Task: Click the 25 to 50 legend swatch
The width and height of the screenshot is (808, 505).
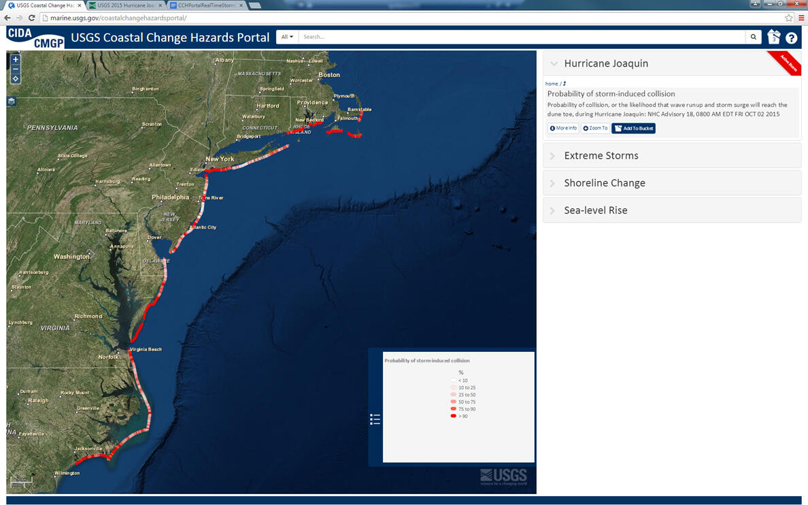Action: pos(454,395)
